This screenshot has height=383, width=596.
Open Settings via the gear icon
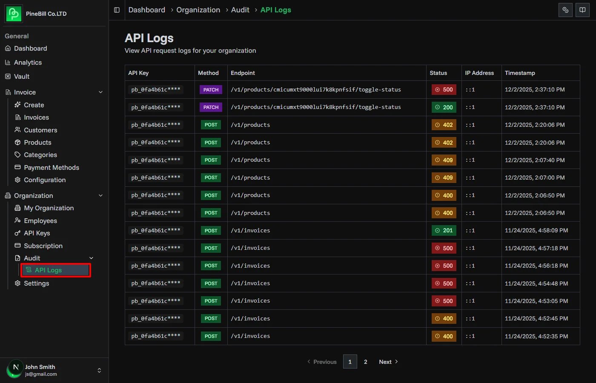18,283
